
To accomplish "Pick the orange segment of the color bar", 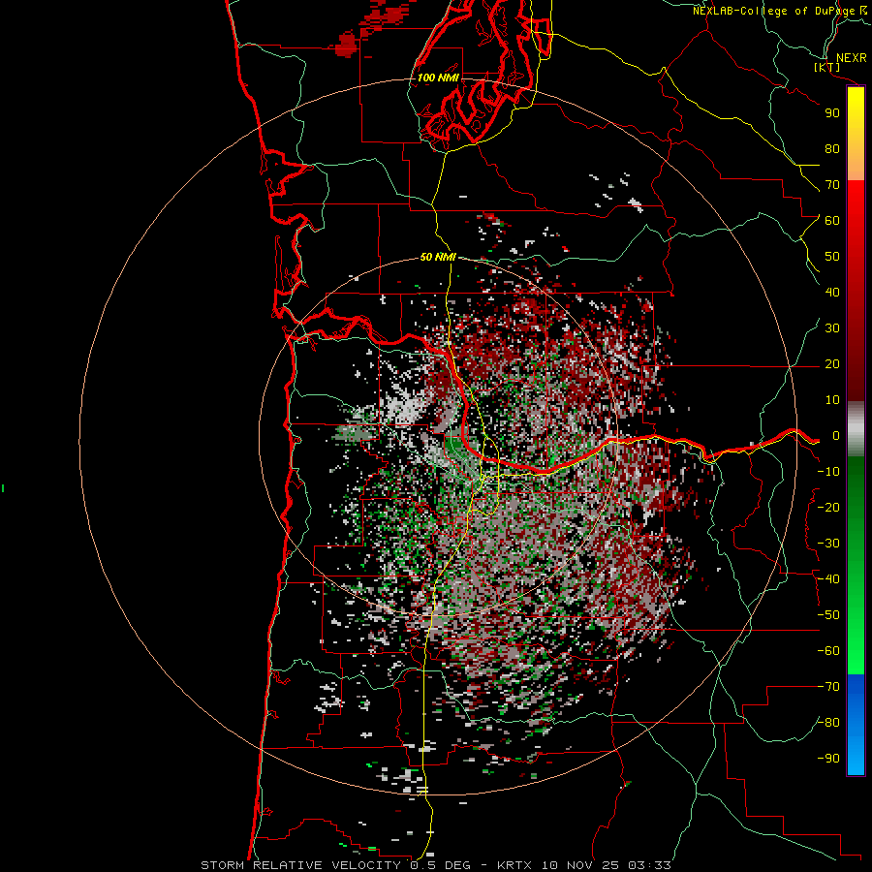I will pyautogui.click(x=856, y=161).
